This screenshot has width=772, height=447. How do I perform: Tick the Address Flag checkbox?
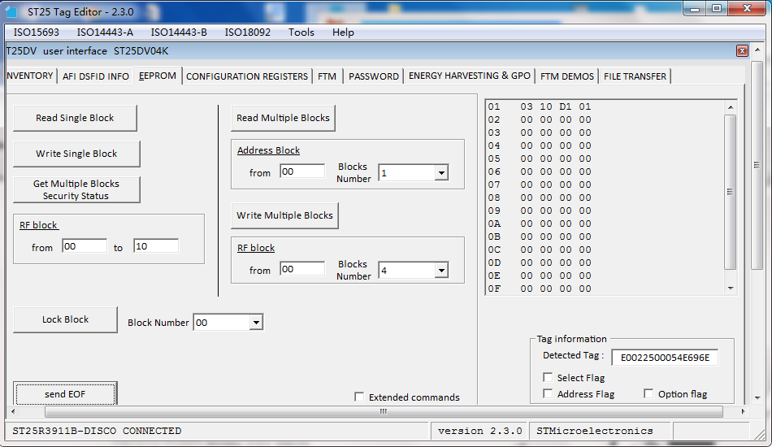coord(548,393)
